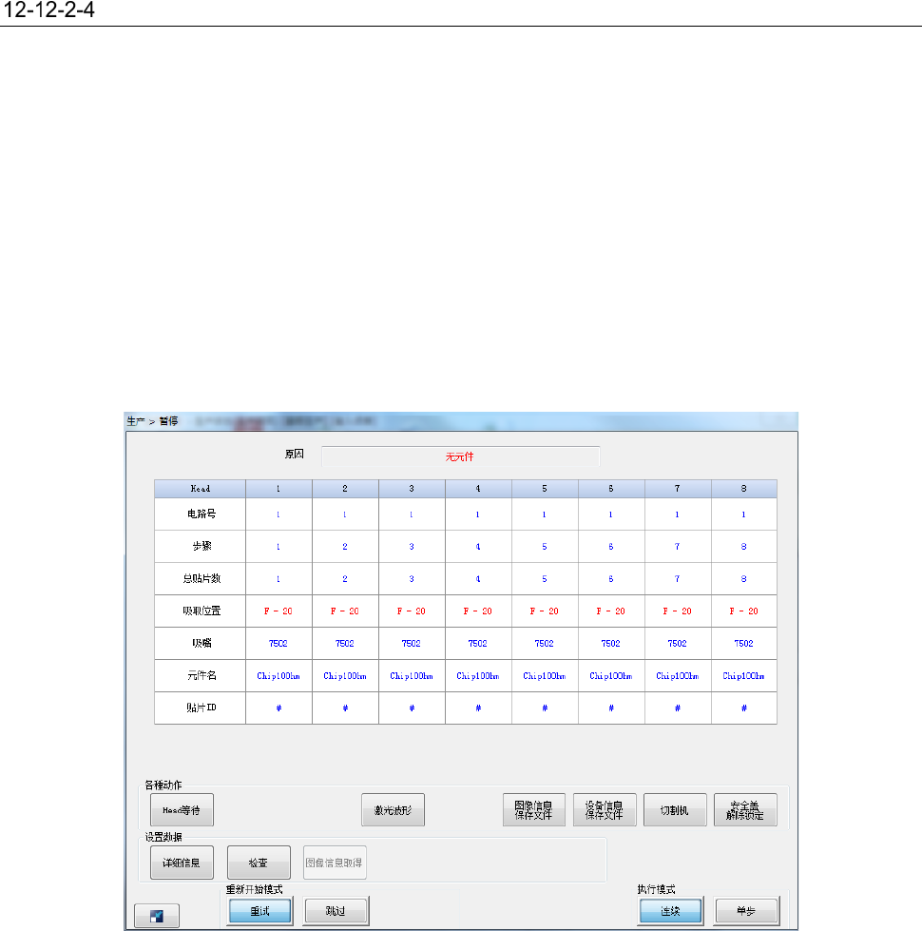Click 贴片ID # cell under Head 3
The height and width of the screenshot is (931, 922).
pyautogui.click(x=412, y=708)
